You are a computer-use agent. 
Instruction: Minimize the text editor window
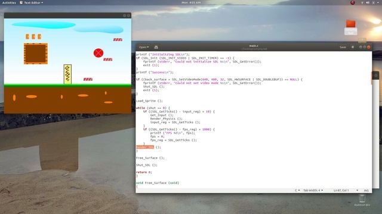(x=361, y=47)
